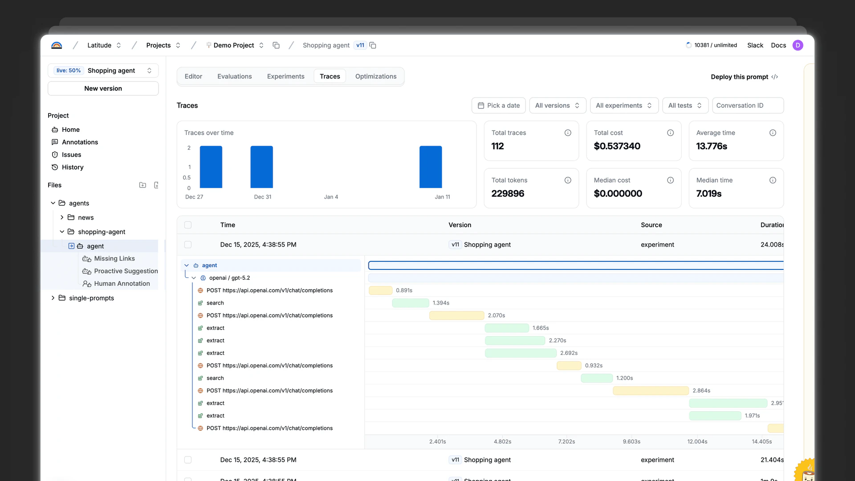
Task: Check the checkbox on the 21.404s trace row
Action: [188, 460]
